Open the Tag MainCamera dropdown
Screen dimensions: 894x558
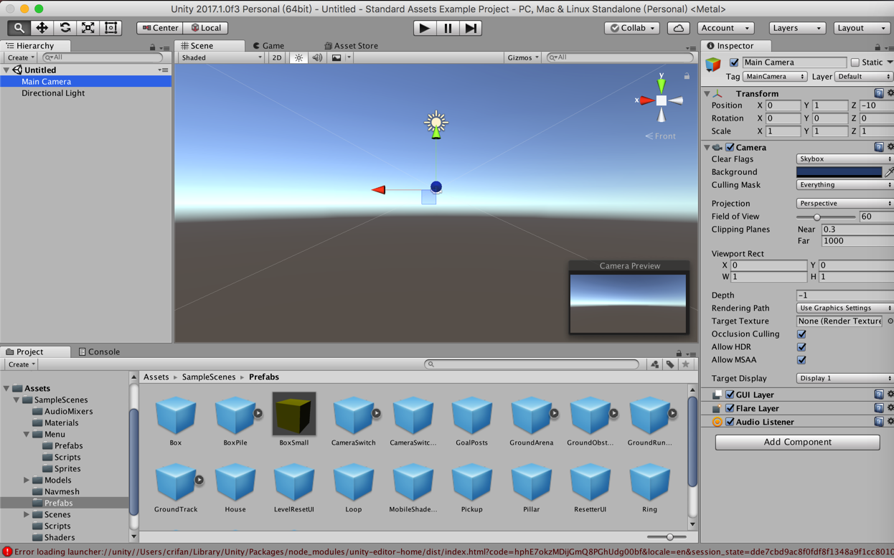775,76
